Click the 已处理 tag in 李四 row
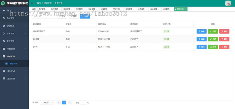The image size is (235, 109). [x=167, y=47]
